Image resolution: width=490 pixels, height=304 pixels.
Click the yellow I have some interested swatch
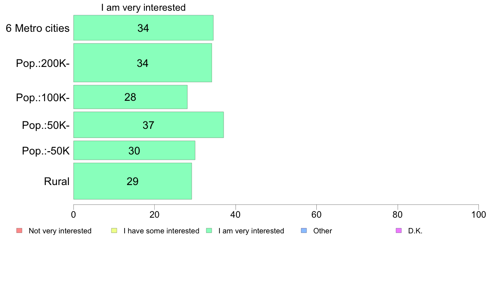[114, 231]
